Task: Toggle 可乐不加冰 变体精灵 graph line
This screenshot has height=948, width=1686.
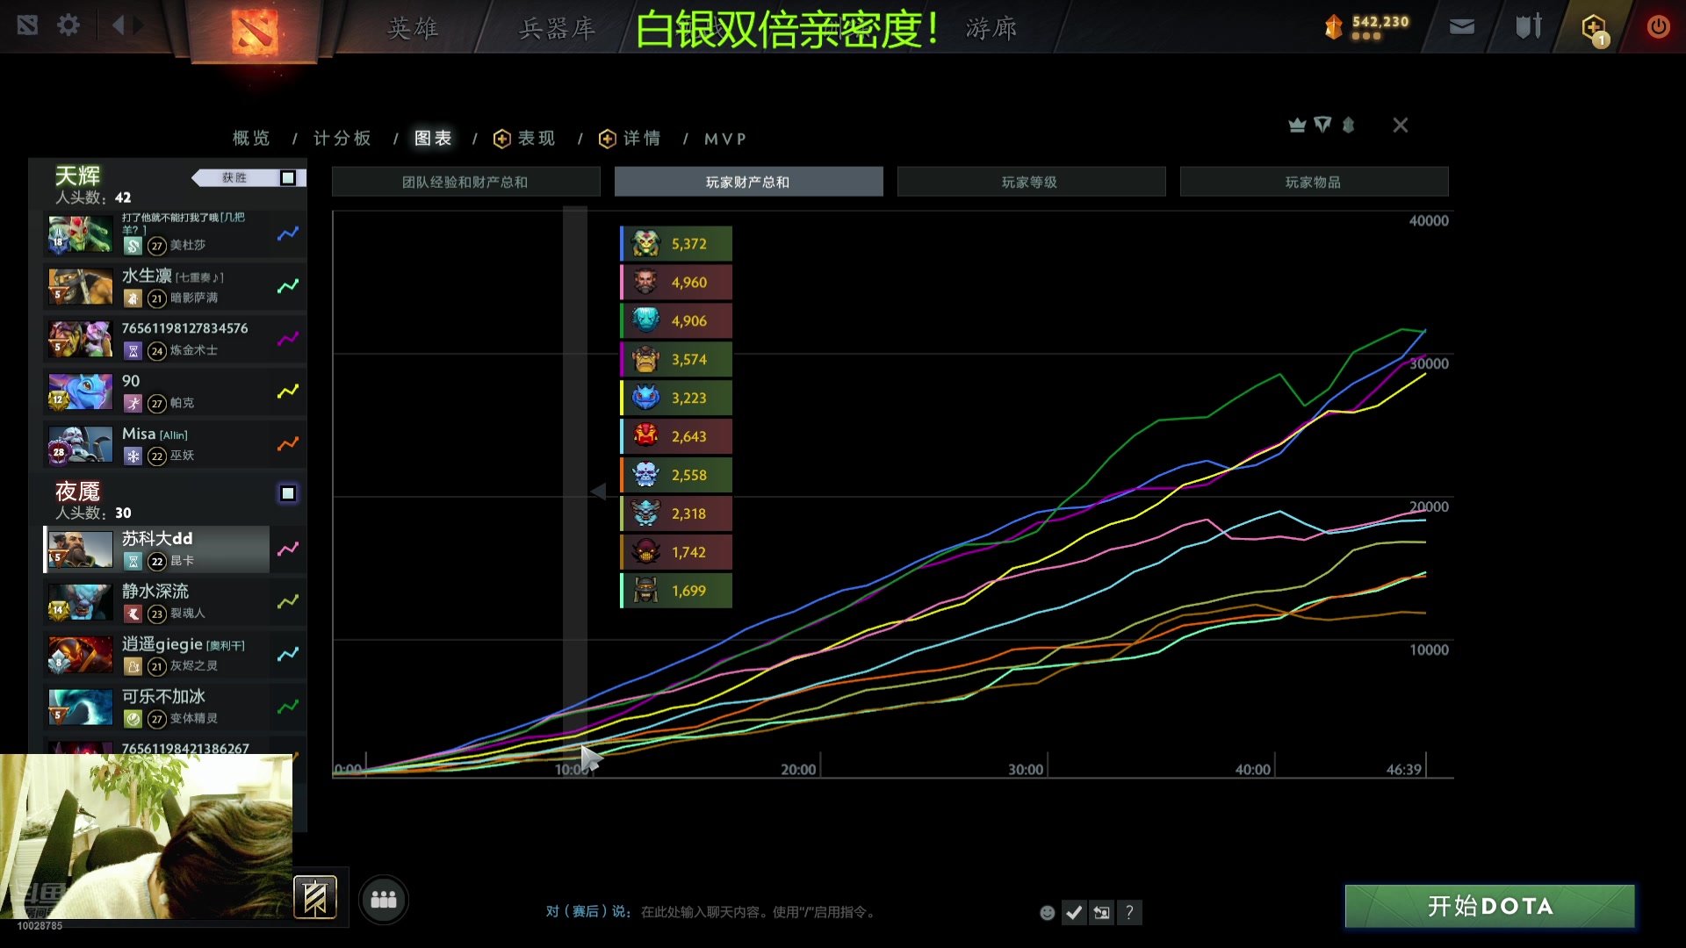Action: [x=288, y=707]
